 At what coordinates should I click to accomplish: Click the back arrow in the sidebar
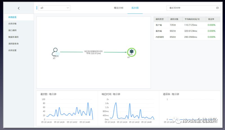point(19,8)
